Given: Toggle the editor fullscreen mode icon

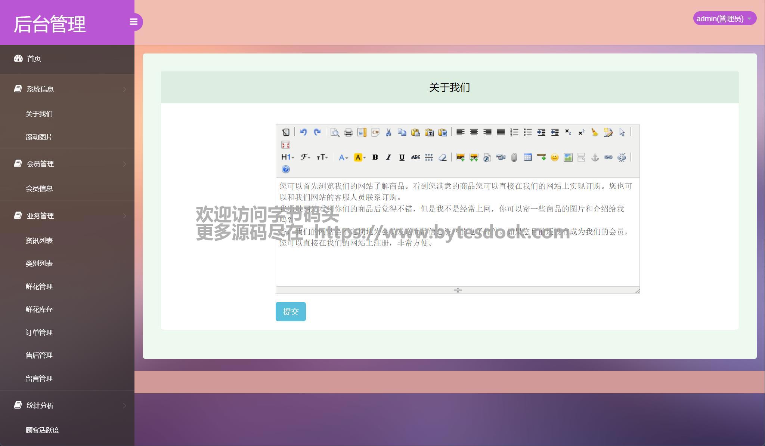Looking at the screenshot, I should click(x=286, y=145).
